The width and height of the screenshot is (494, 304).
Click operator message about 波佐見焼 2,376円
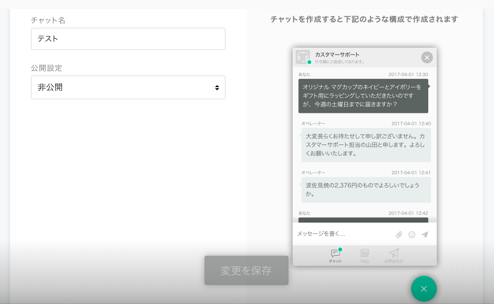(366, 189)
